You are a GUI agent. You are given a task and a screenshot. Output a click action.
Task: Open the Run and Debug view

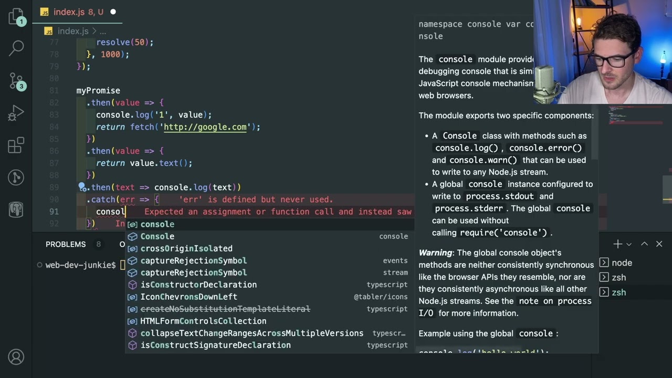(16, 113)
